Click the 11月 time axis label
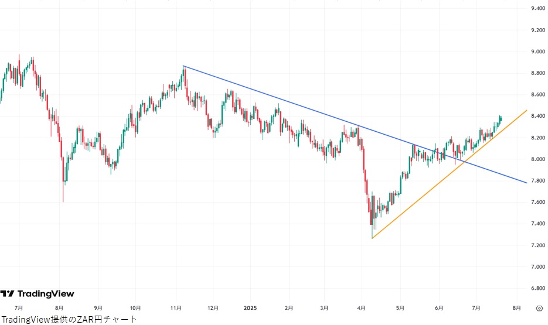548x325 pixels. point(176,308)
